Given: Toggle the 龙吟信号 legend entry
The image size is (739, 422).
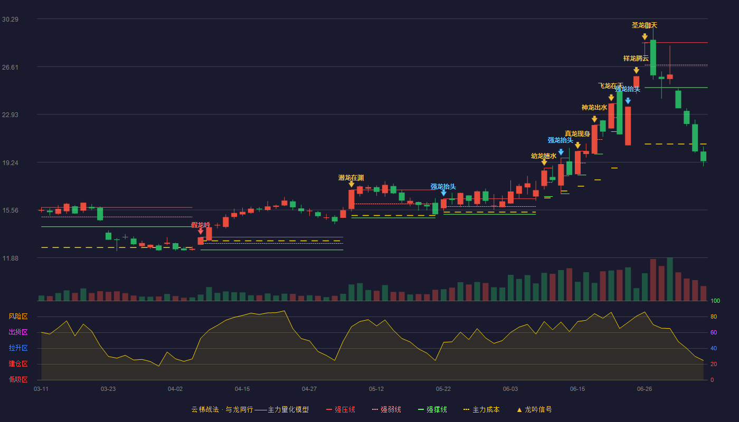Looking at the screenshot, I should (x=534, y=409).
